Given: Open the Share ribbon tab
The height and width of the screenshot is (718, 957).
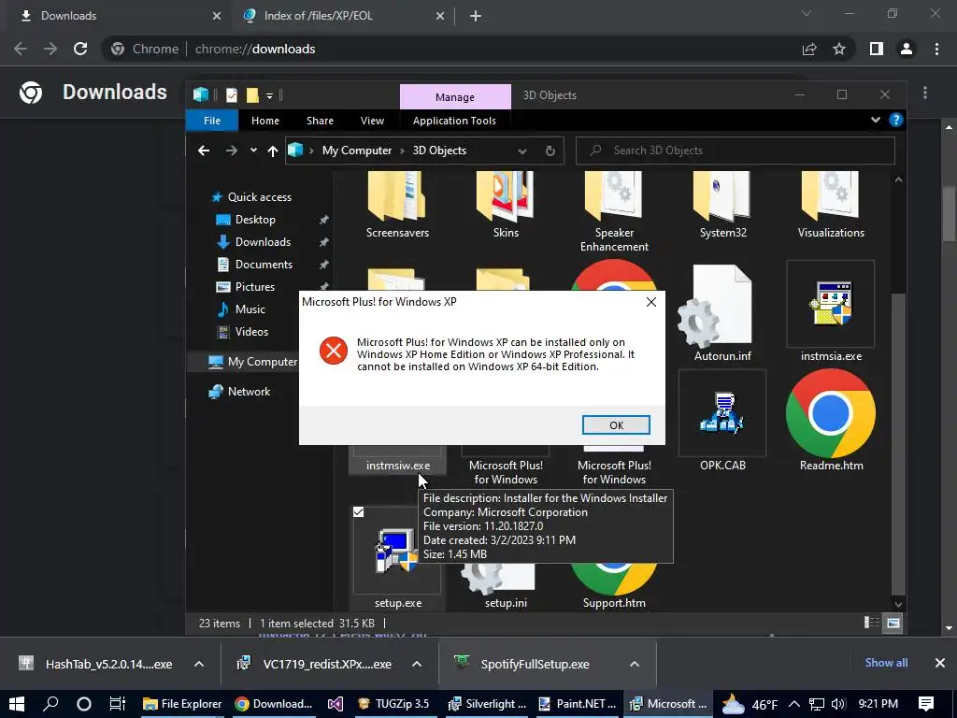Looking at the screenshot, I should click(x=320, y=121).
